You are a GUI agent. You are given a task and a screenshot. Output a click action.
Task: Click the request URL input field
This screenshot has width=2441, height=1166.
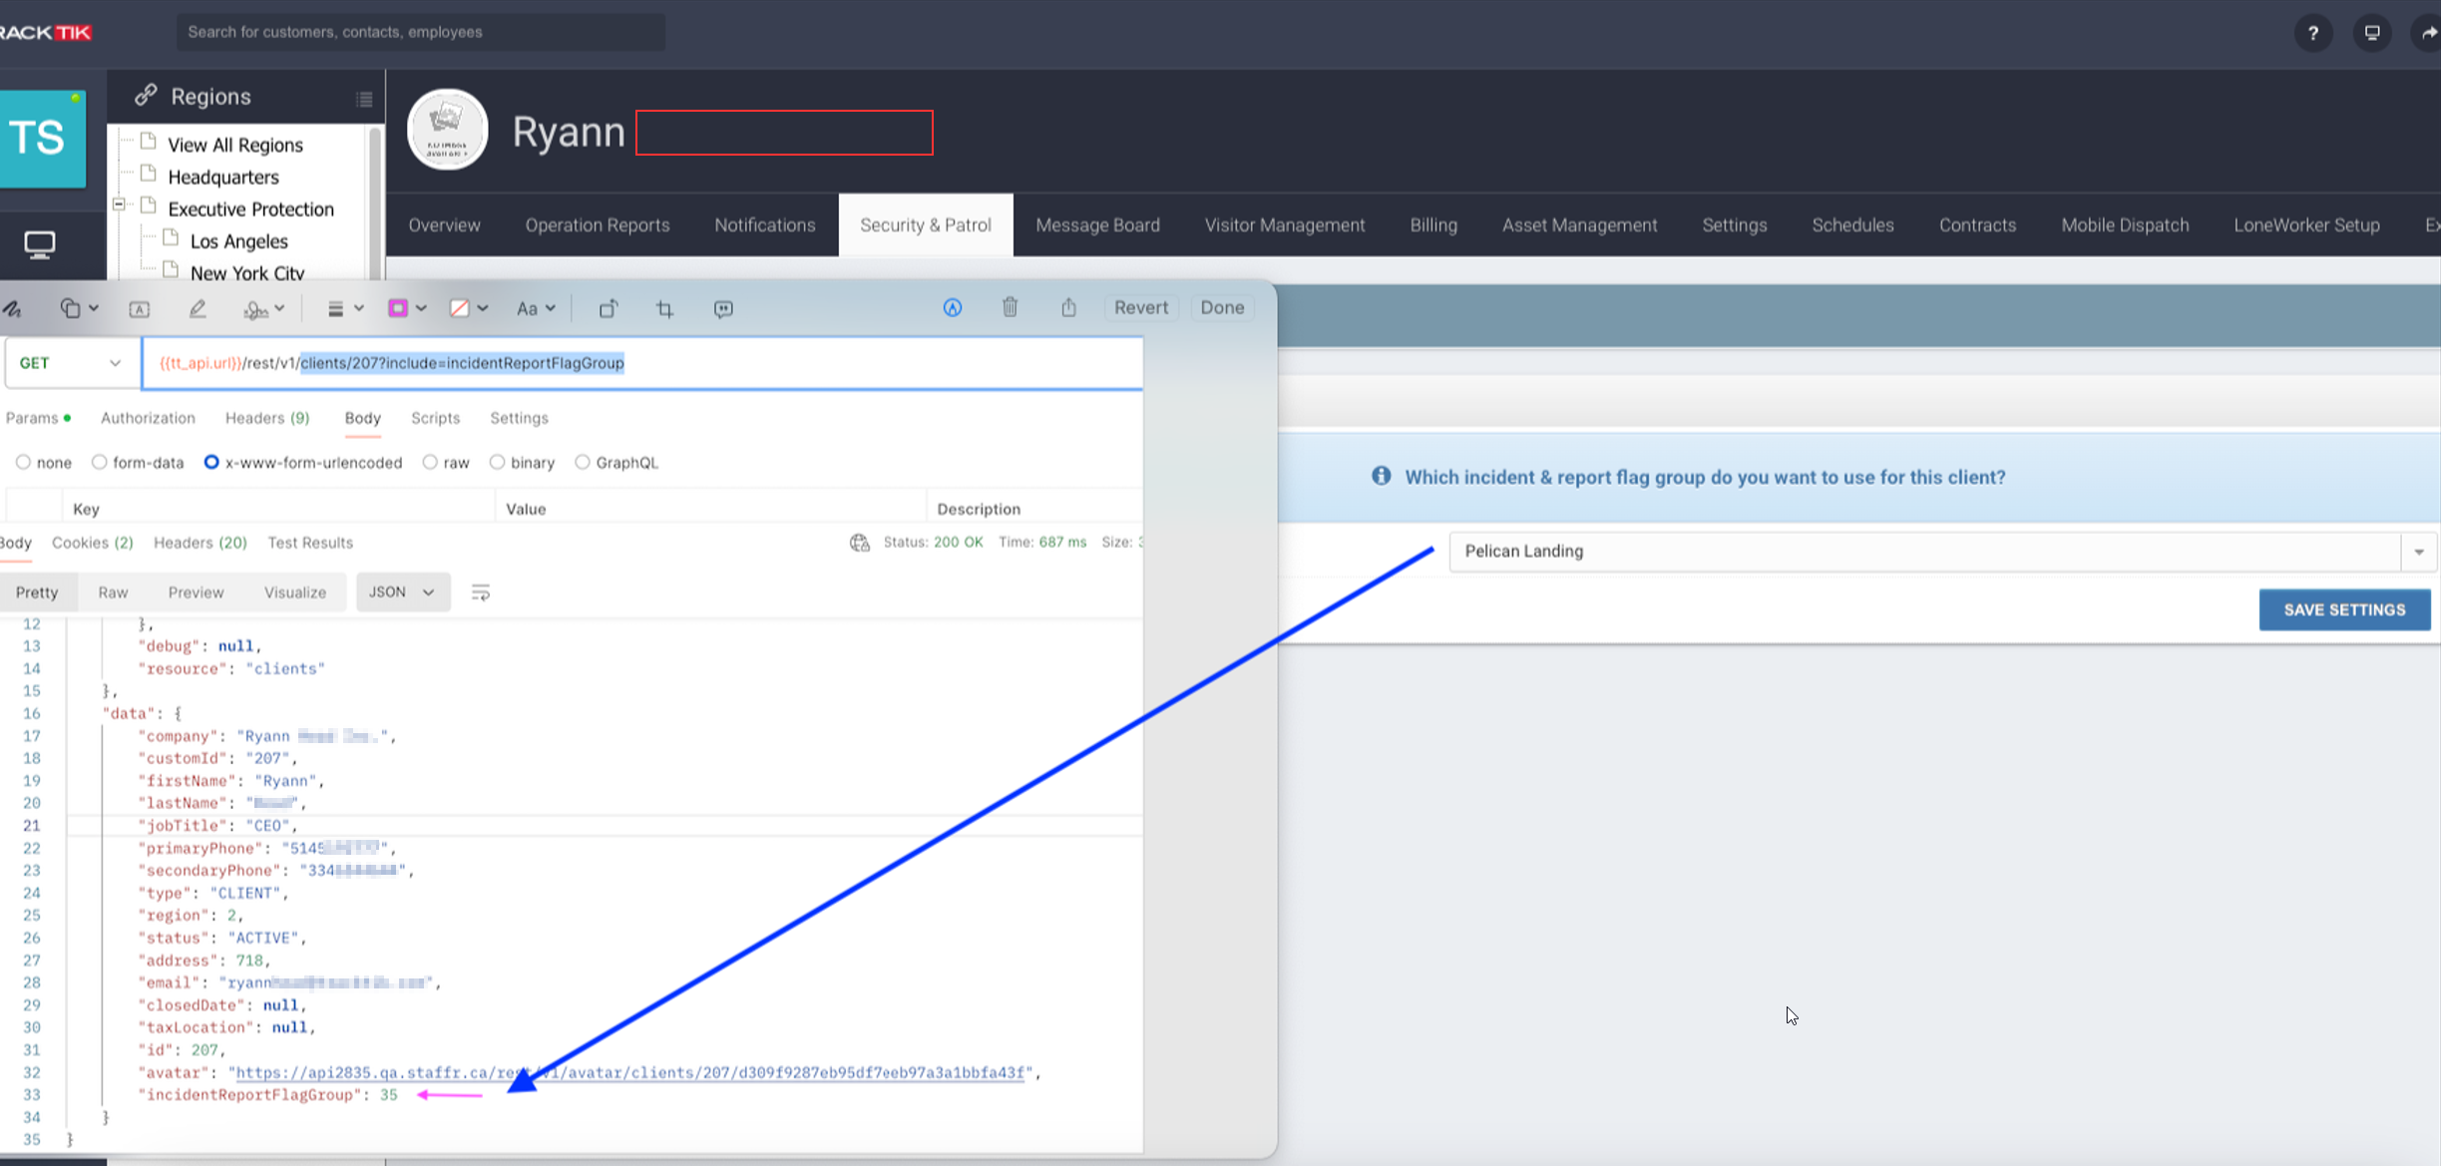[x=642, y=363]
